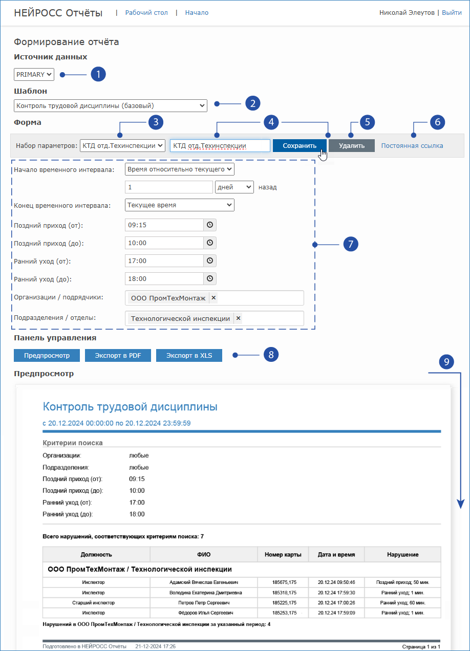Click Номер карты column header
This screenshot has height=651, width=470.
pos(283,554)
